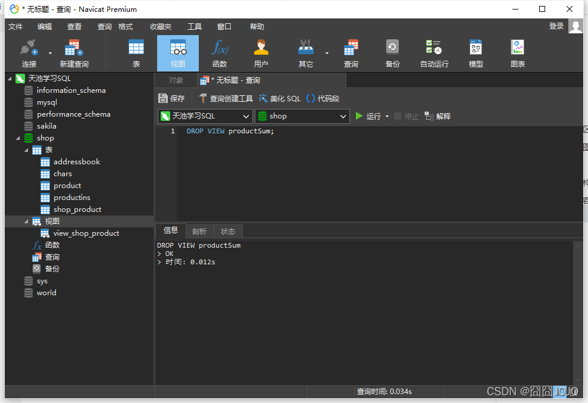
Task: Collapse the 视图 tree node
Action: [x=26, y=221]
